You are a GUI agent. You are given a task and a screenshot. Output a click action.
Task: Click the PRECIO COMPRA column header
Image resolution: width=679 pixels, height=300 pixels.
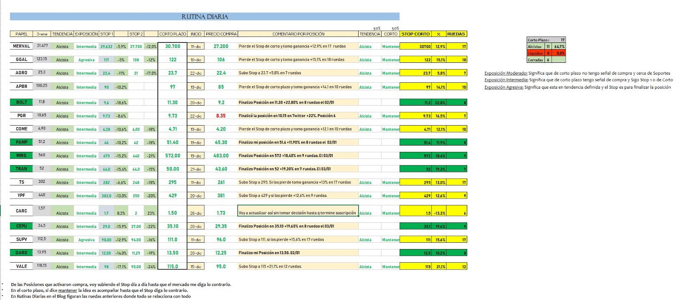click(x=221, y=34)
